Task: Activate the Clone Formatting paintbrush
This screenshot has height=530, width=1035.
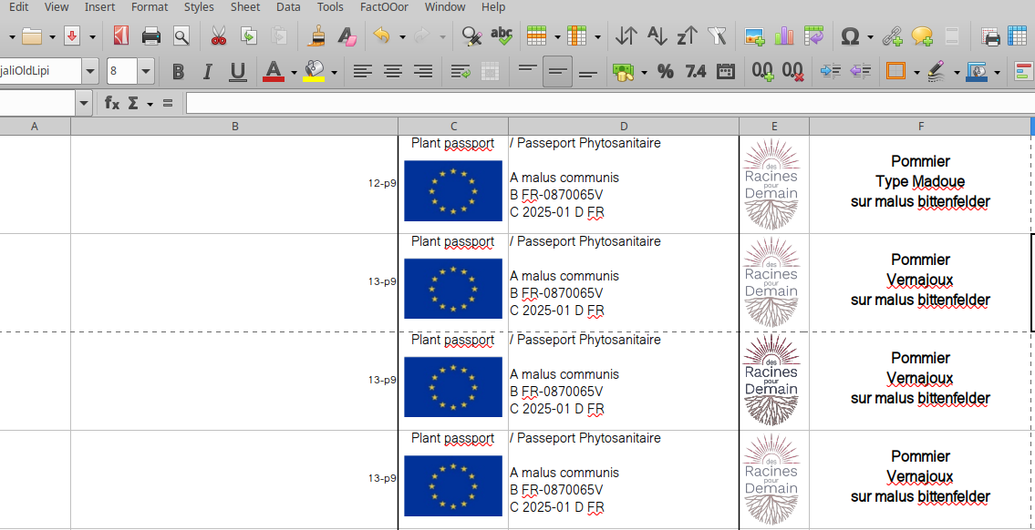Action: 317,36
